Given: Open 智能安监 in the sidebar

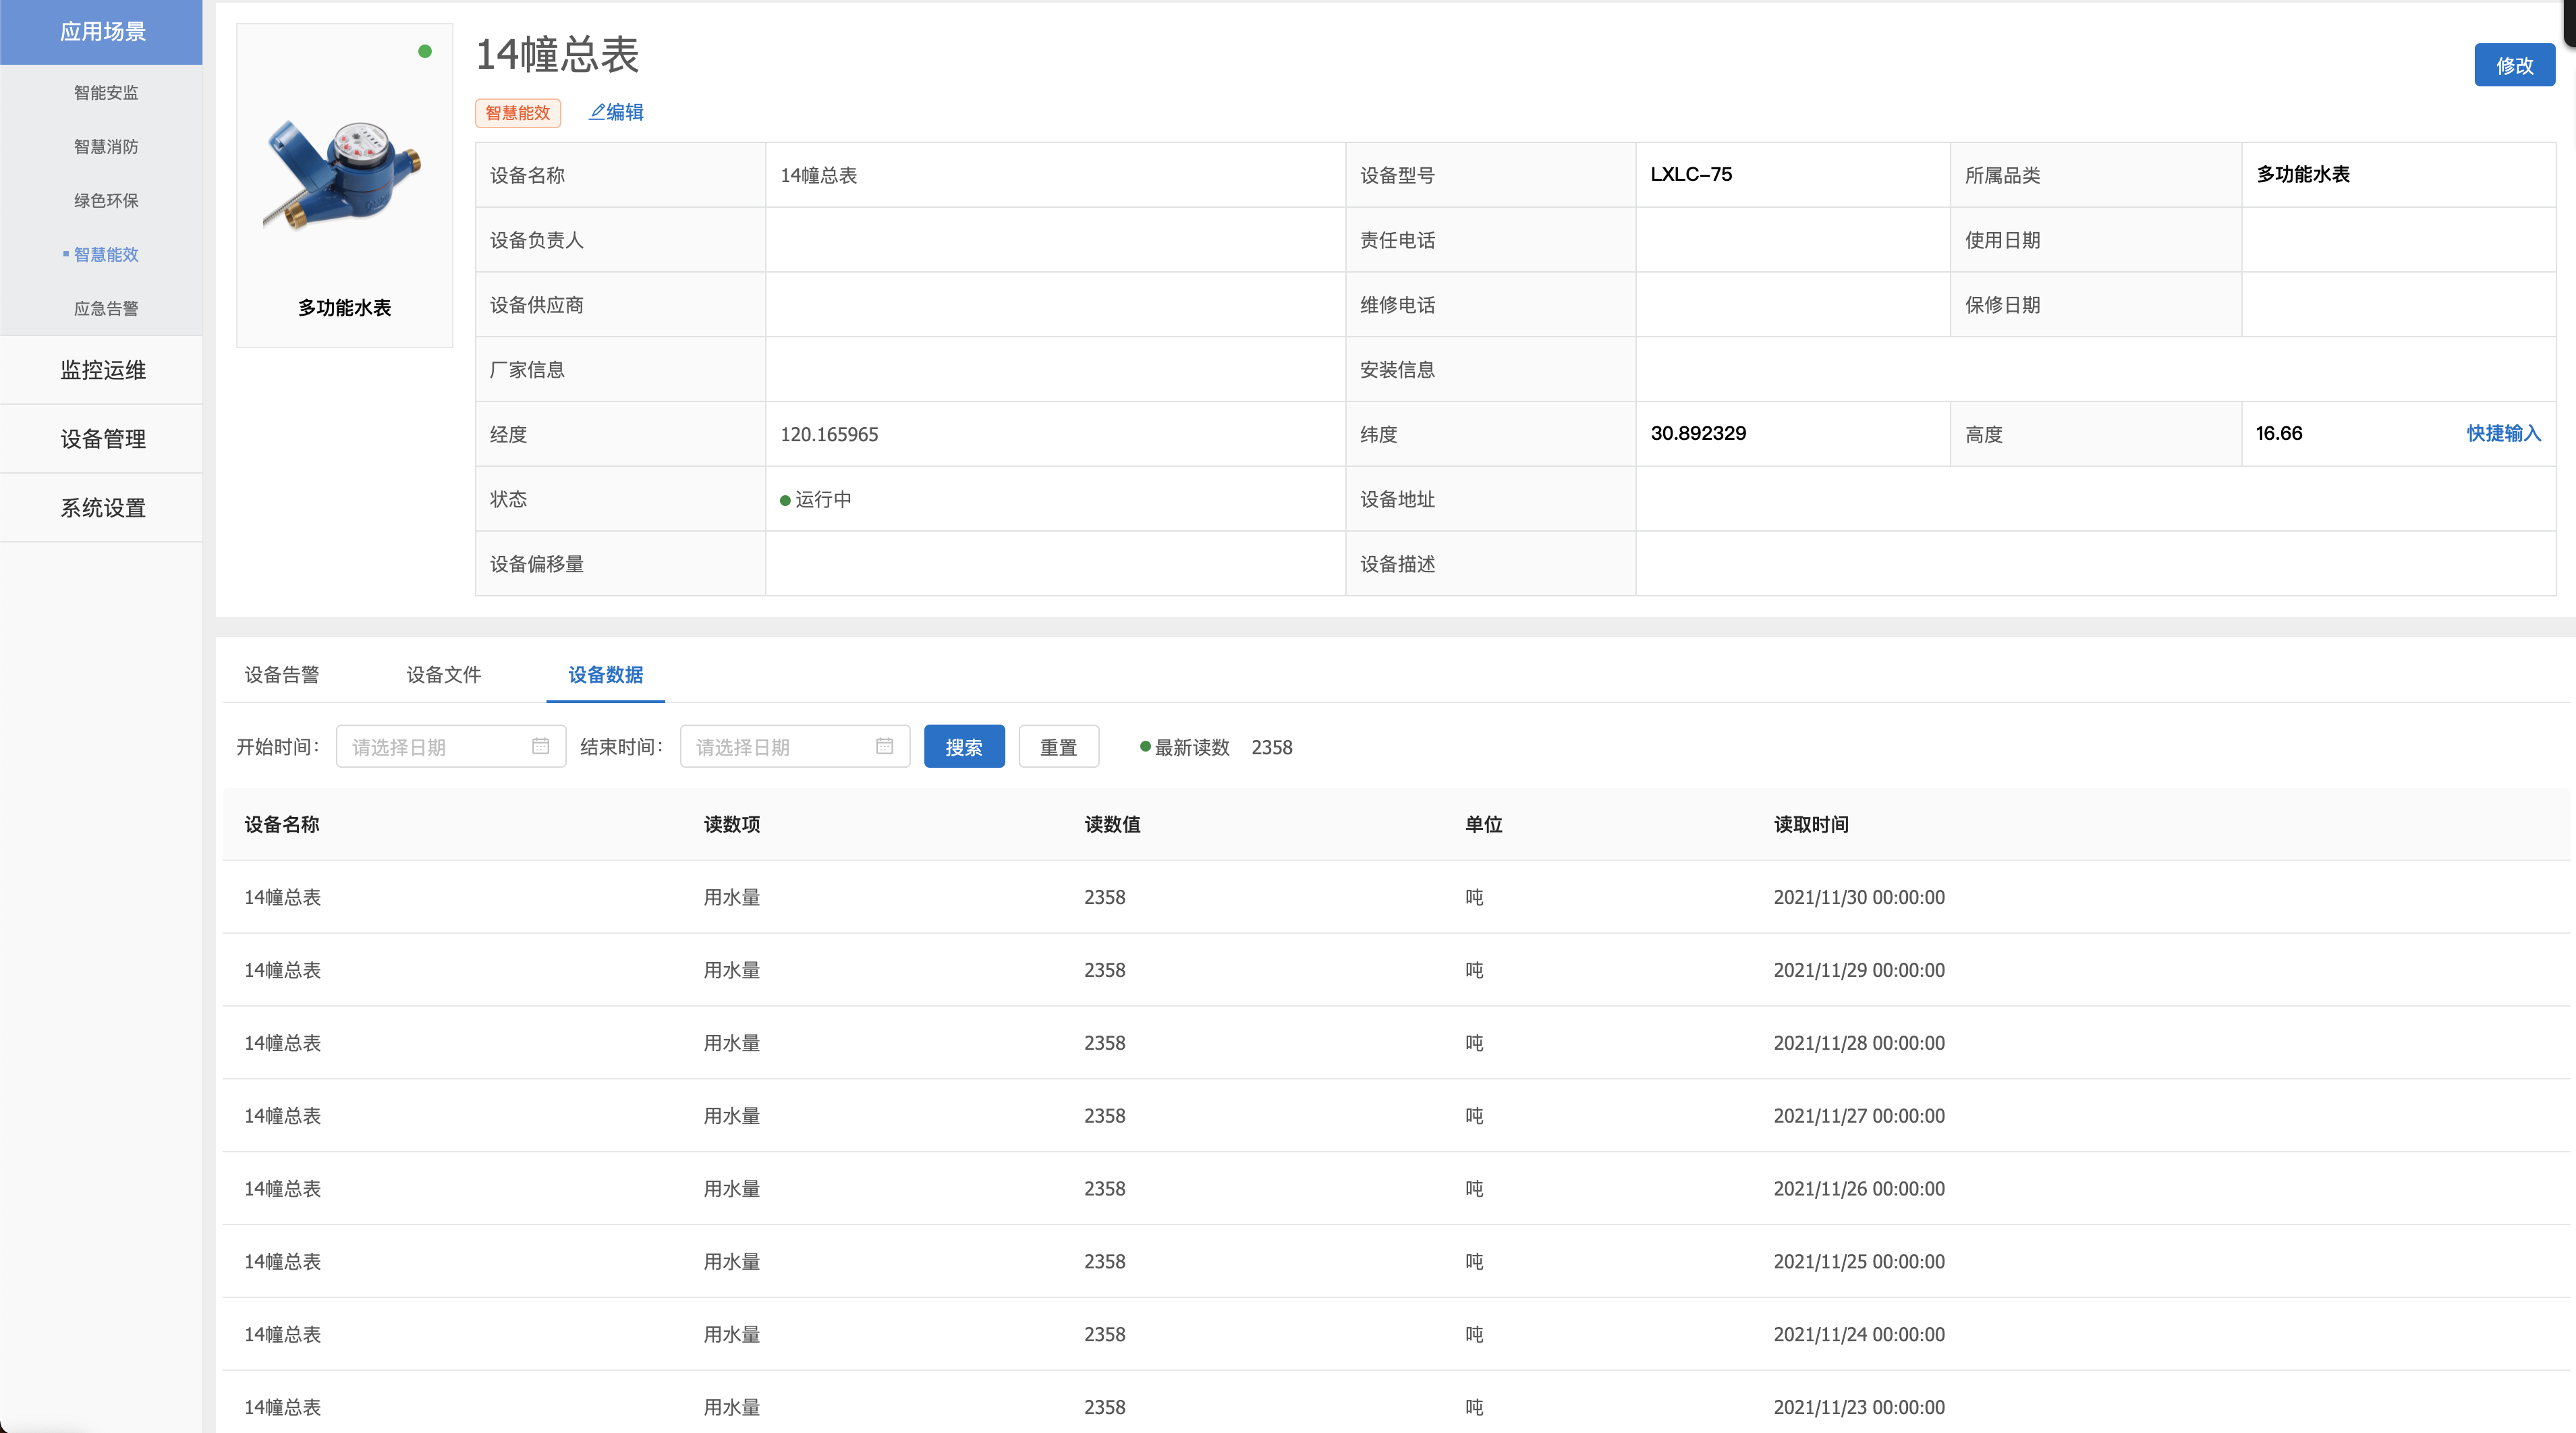Looking at the screenshot, I should pos(105,92).
